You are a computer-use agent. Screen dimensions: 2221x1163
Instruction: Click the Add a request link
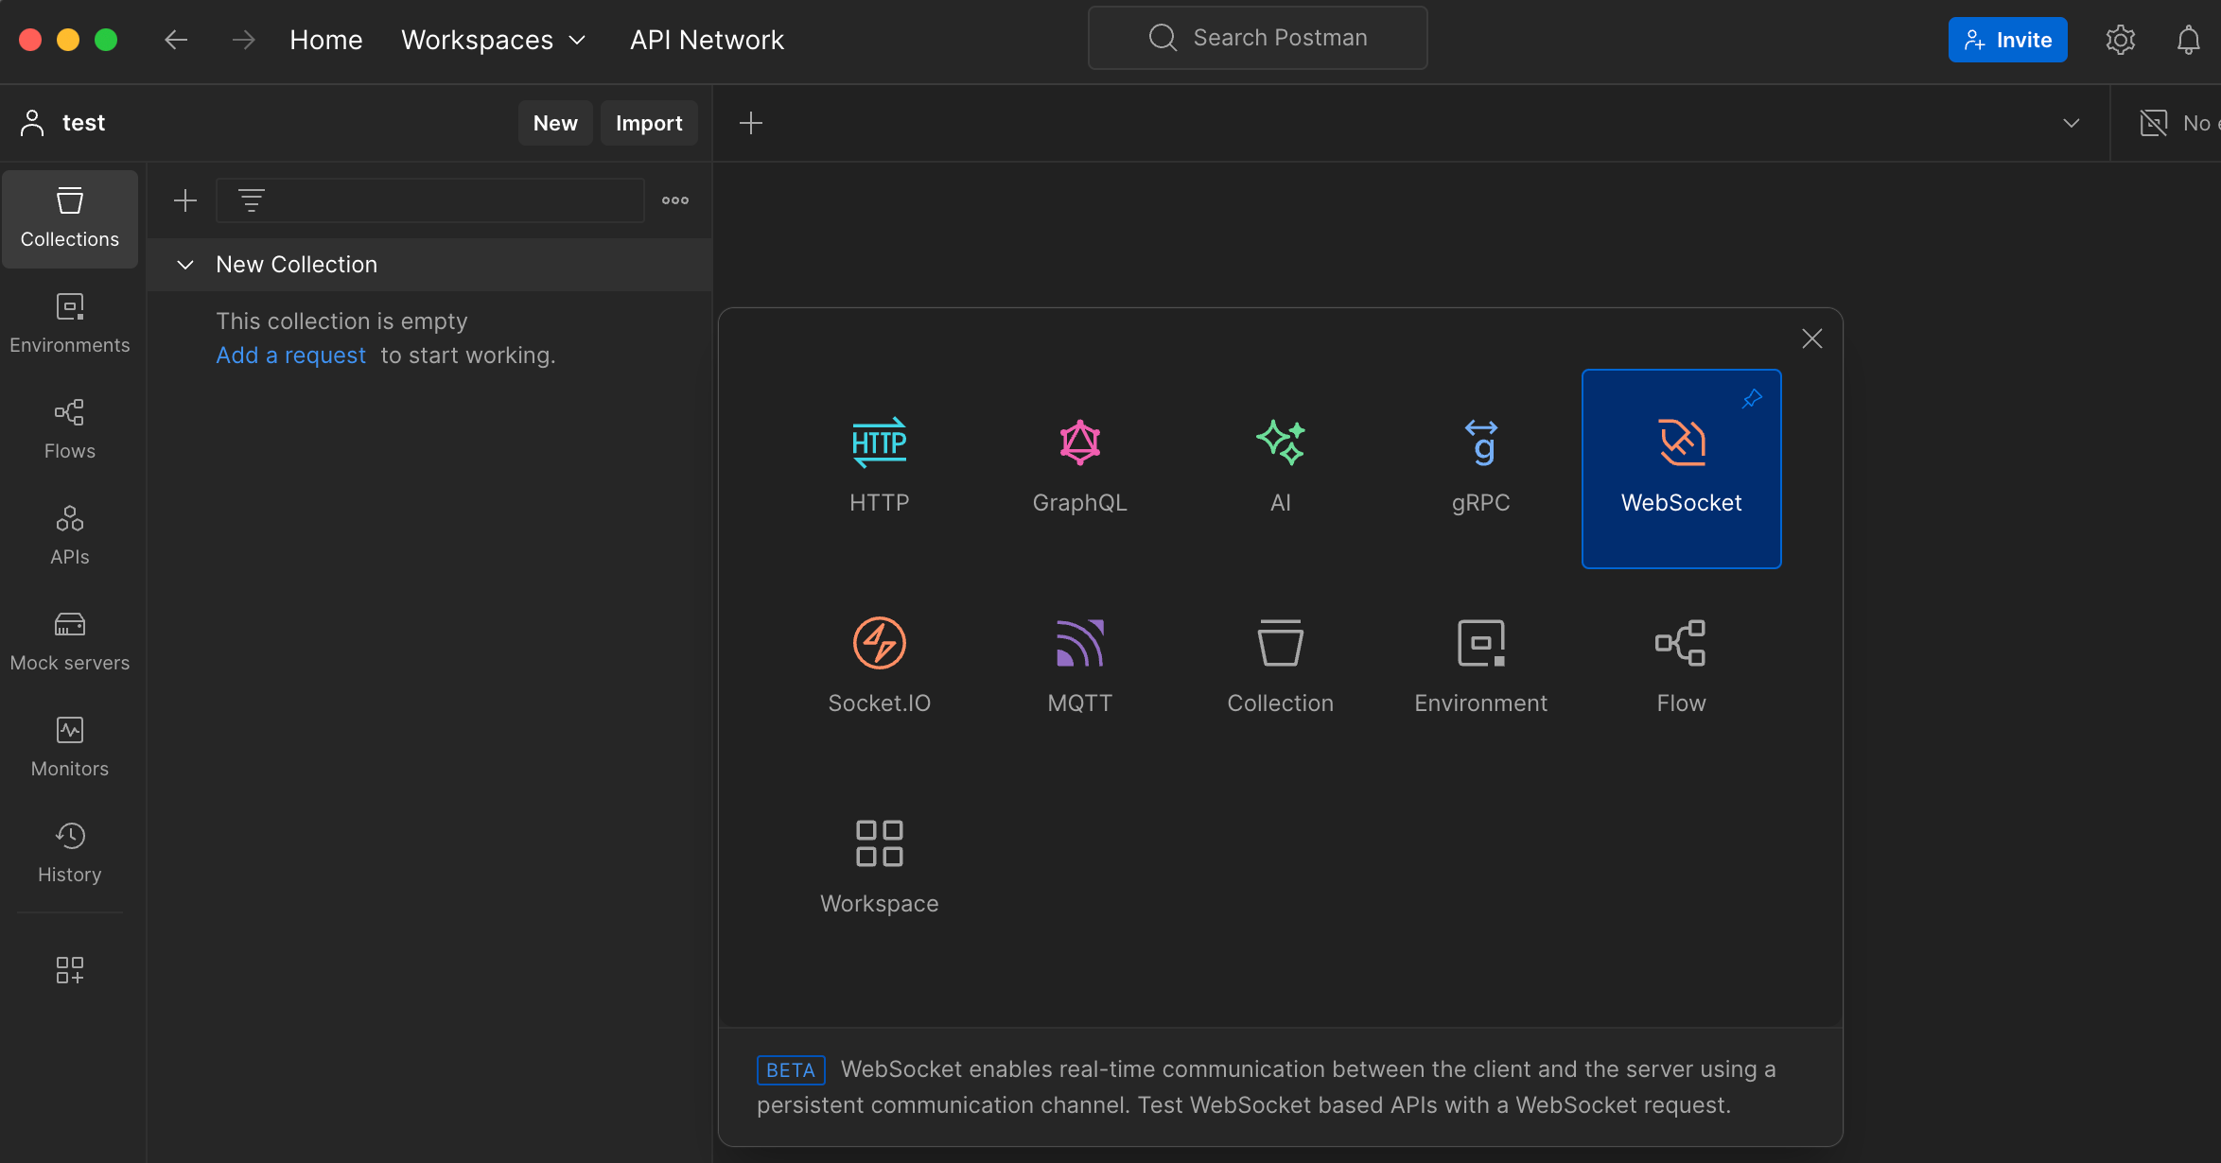point(290,356)
